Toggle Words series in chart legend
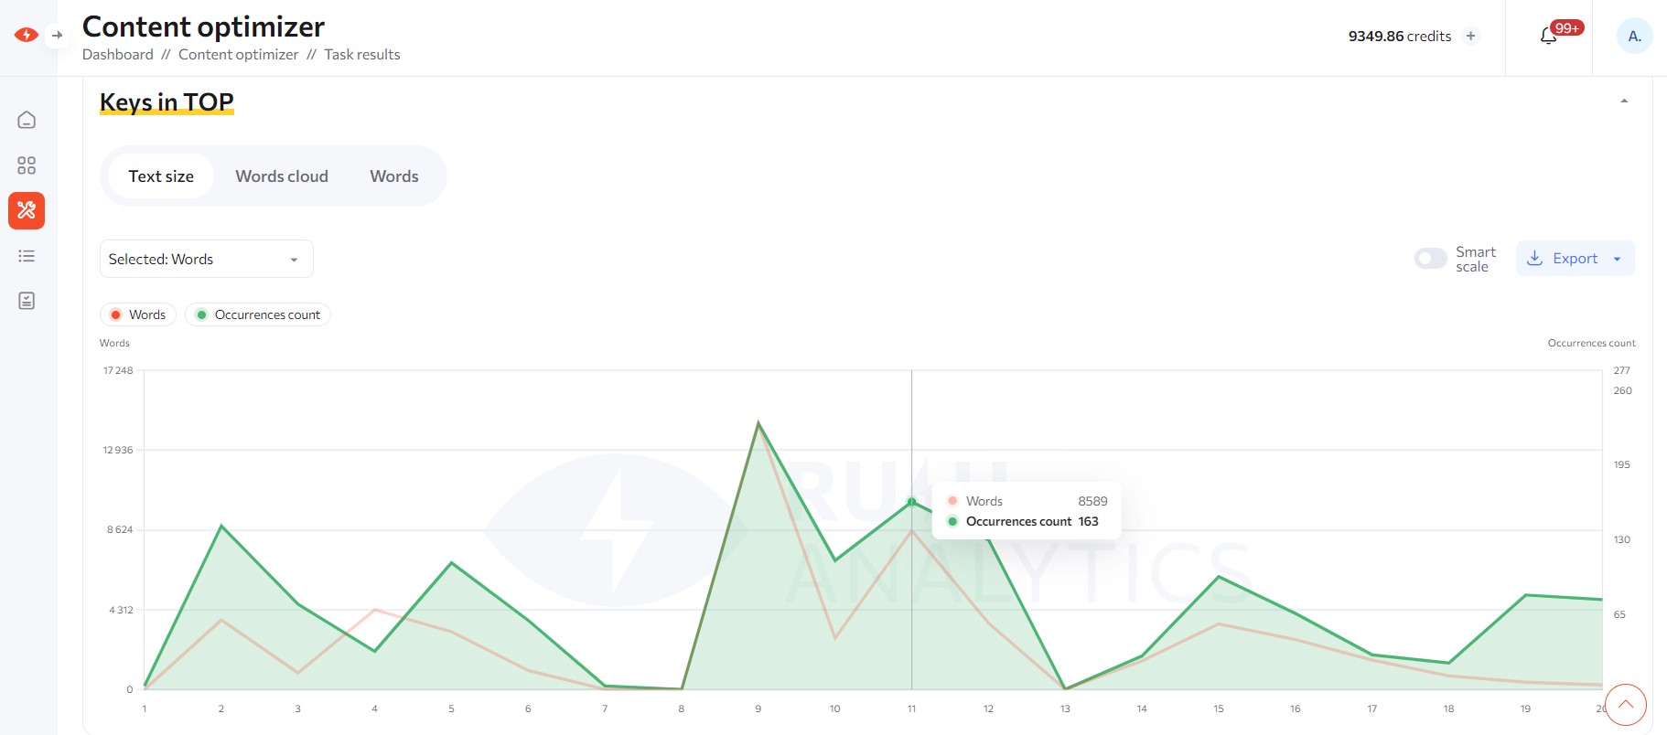Screen dimensions: 1667x735 138,314
